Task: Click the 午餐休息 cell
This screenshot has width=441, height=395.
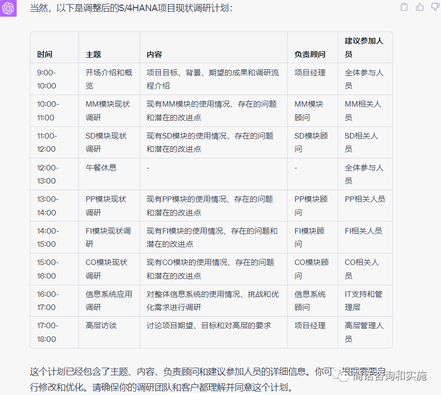Action: [x=101, y=167]
